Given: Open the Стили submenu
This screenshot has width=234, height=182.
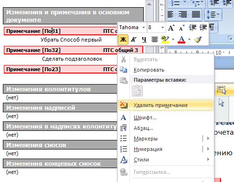Looking at the screenshot, I should pos(166,160).
